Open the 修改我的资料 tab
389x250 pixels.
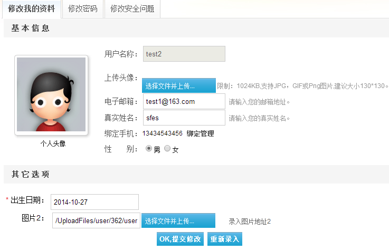click(x=32, y=9)
